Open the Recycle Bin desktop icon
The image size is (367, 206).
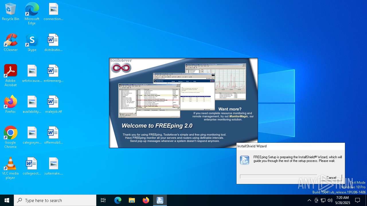pos(11,12)
